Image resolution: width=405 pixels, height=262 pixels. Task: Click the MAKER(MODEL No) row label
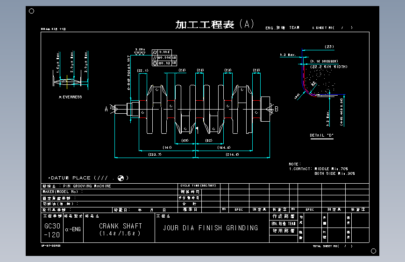click(x=63, y=192)
